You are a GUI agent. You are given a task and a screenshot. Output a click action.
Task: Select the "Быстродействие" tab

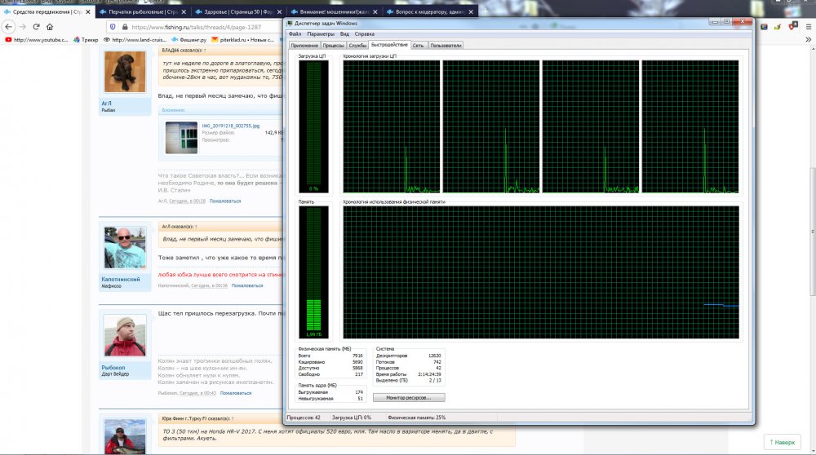pos(389,45)
